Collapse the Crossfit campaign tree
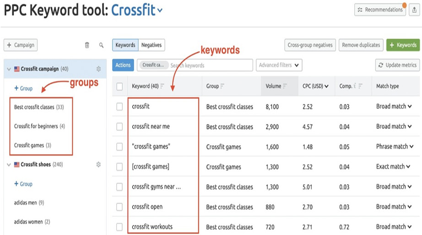The width and height of the screenshot is (422, 235). 9,69
